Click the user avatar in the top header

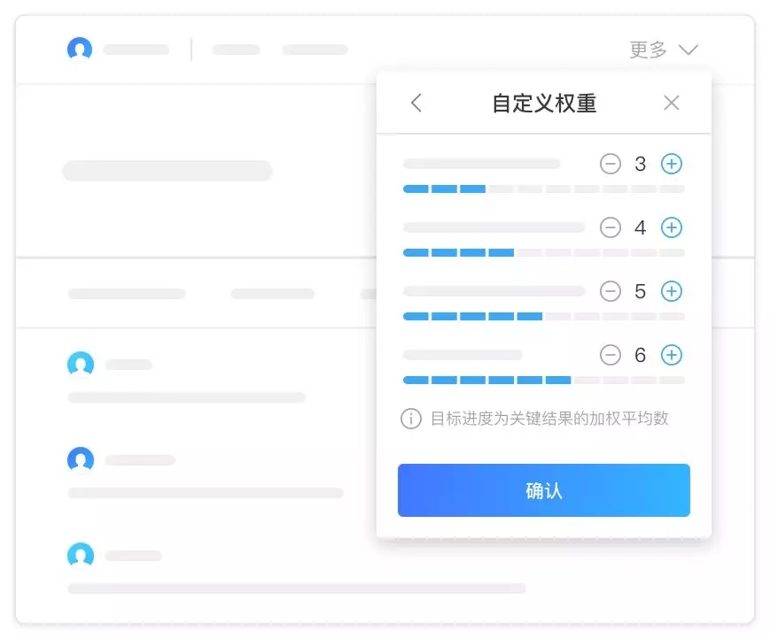click(x=80, y=49)
